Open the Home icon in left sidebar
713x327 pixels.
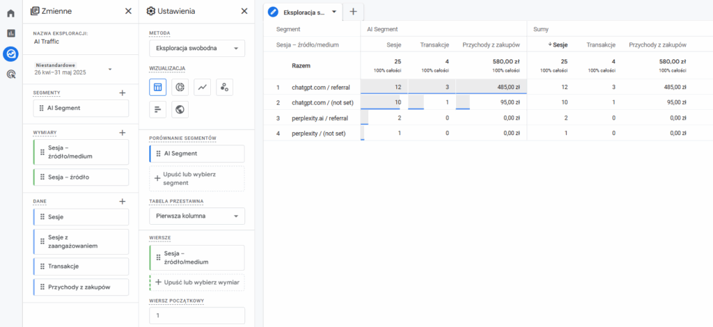click(x=10, y=13)
